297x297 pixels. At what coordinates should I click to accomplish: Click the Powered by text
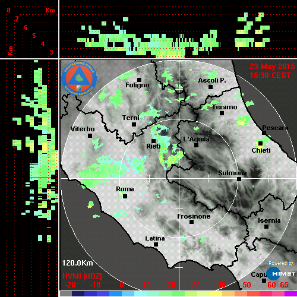[x=281, y=263]
